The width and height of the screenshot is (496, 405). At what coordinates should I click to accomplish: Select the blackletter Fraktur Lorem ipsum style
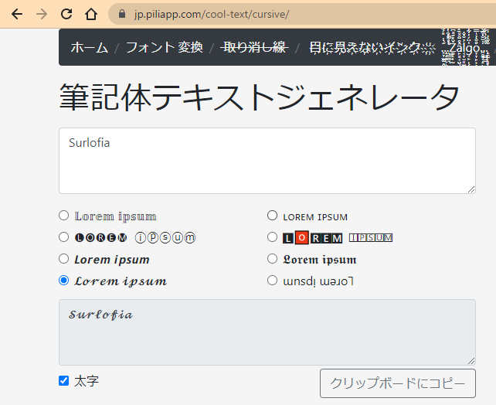click(272, 258)
